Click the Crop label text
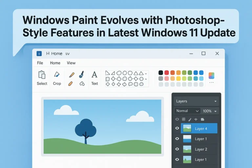The width and height of the screenshot is (252, 168). pyautogui.click(x=57, y=84)
